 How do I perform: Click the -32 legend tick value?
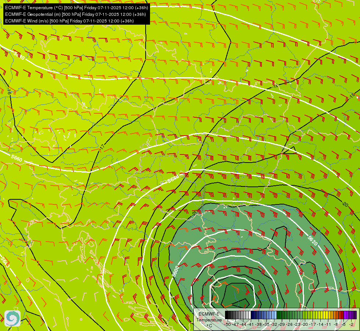point(274,324)
